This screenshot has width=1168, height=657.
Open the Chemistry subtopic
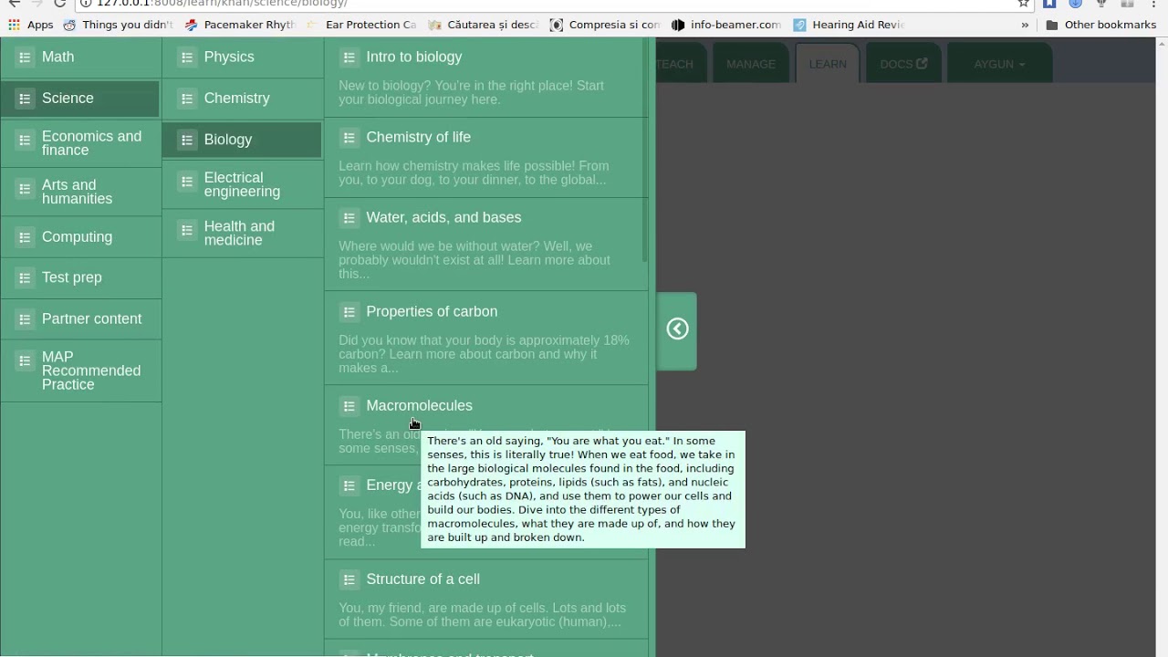pos(243,98)
